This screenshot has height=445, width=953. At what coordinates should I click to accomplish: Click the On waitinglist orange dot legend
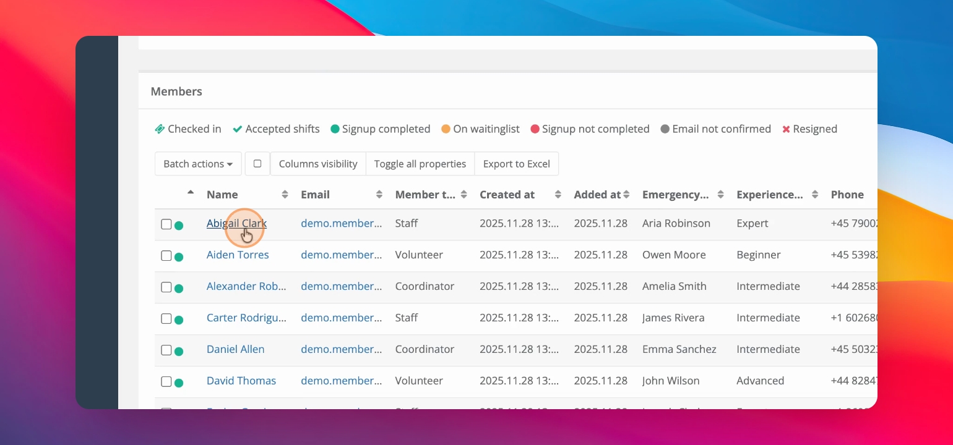pyautogui.click(x=446, y=129)
